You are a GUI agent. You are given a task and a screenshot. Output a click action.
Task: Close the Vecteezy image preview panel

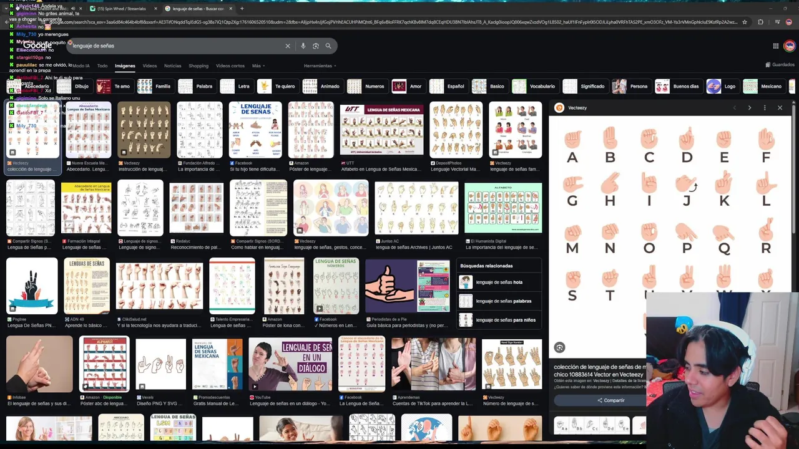click(x=780, y=108)
